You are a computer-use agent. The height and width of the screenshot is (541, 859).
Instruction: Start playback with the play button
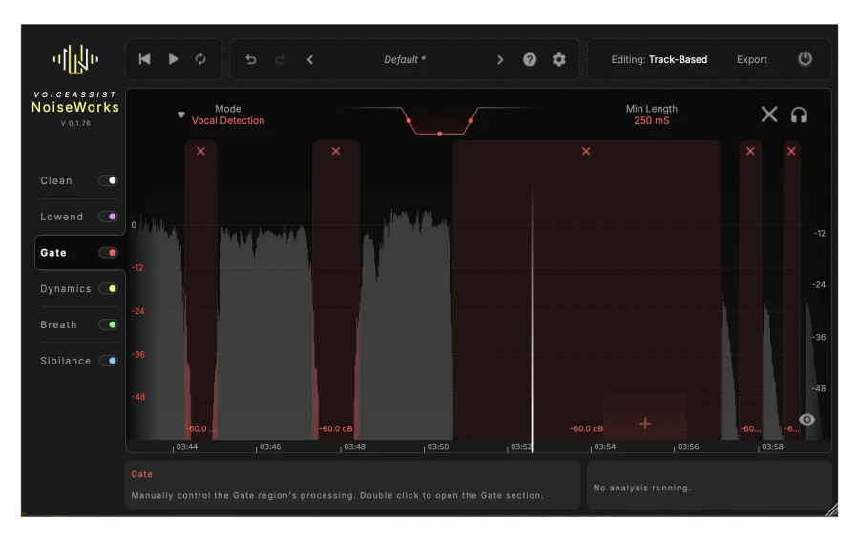tap(173, 59)
